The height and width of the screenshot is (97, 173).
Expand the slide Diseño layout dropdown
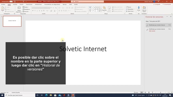tap(26, 7)
